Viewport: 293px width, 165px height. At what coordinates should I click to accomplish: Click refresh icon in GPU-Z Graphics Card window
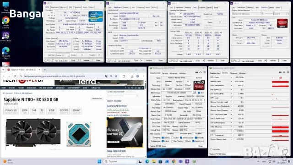click(201, 72)
